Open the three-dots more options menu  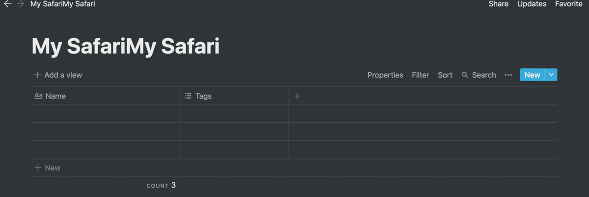click(508, 75)
